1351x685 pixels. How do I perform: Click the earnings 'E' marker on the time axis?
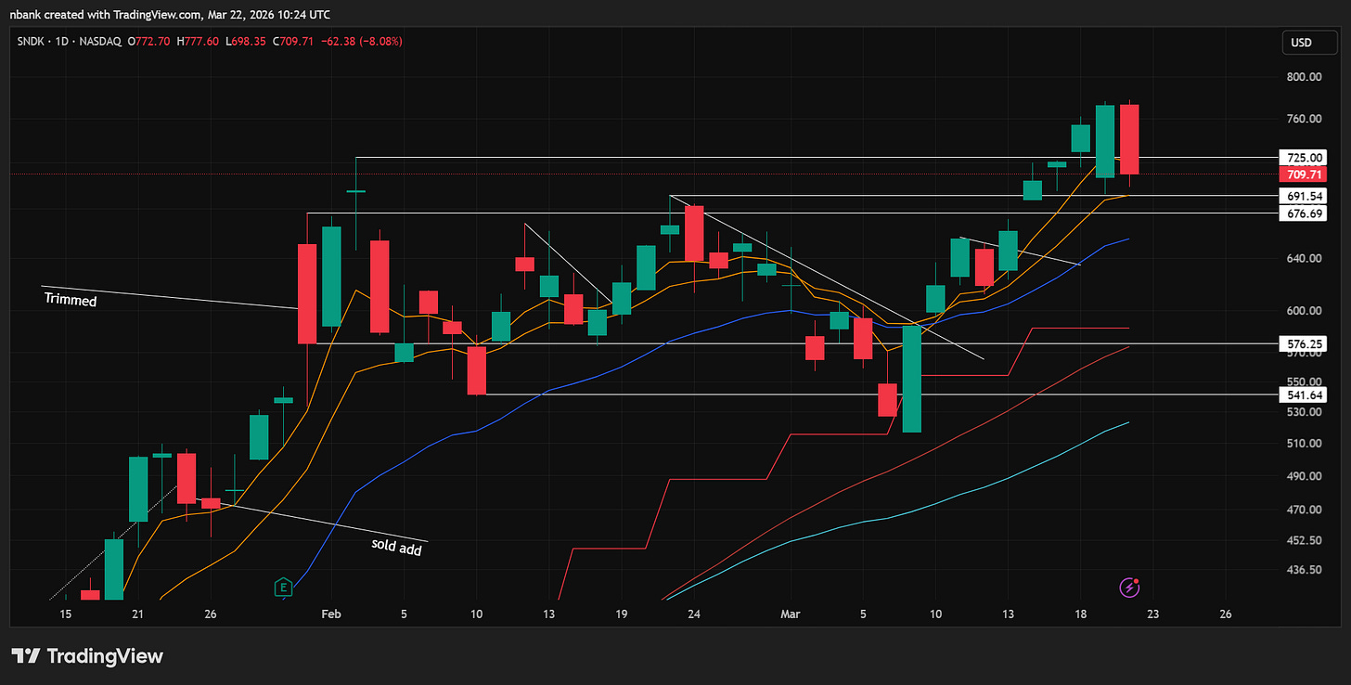(x=282, y=587)
